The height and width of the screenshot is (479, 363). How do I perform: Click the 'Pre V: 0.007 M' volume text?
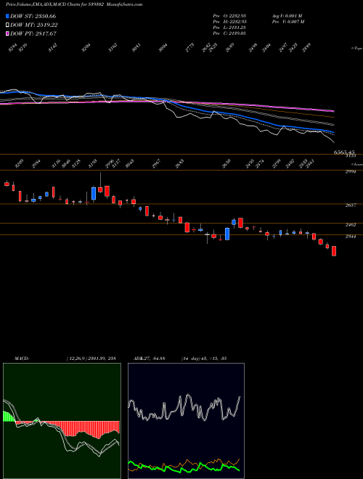pyautogui.click(x=287, y=22)
